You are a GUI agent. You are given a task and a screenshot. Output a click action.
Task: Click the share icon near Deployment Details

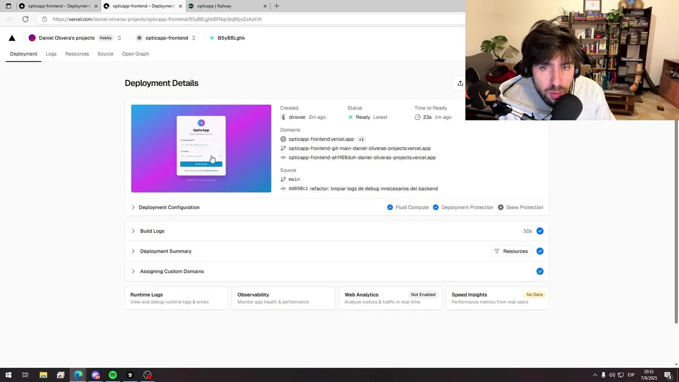coord(460,83)
